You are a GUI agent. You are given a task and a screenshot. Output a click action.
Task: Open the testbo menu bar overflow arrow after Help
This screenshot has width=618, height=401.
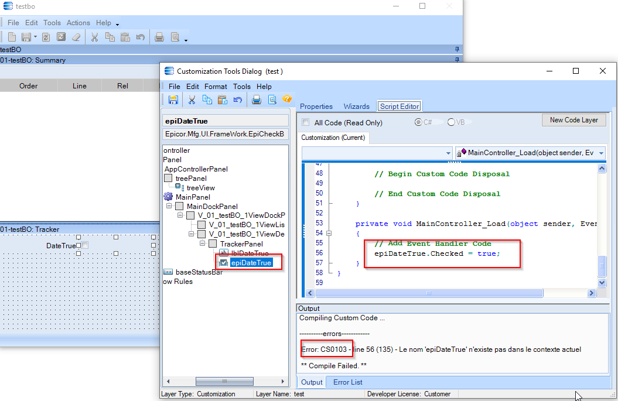pyautogui.click(x=117, y=25)
